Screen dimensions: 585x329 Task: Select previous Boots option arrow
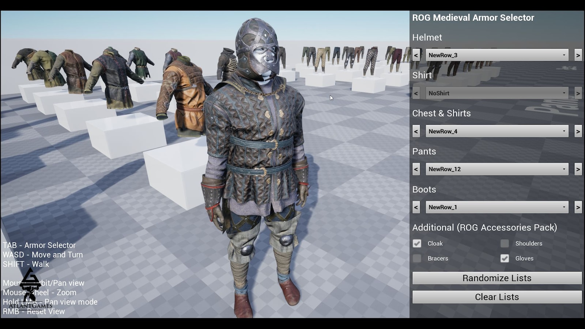click(416, 207)
